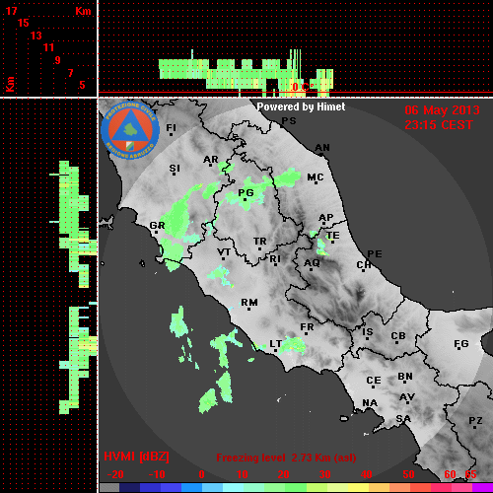493x493 pixels.
Task: Click the BN city label for Benevento
Action: 405,377
